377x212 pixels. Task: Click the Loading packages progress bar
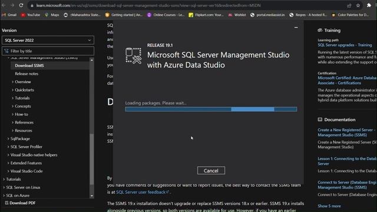coord(211,110)
